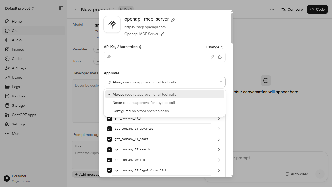Screen dimensions: 332x187
Task: Open Codex in the sidebar
Action: (x=34, y=59)
